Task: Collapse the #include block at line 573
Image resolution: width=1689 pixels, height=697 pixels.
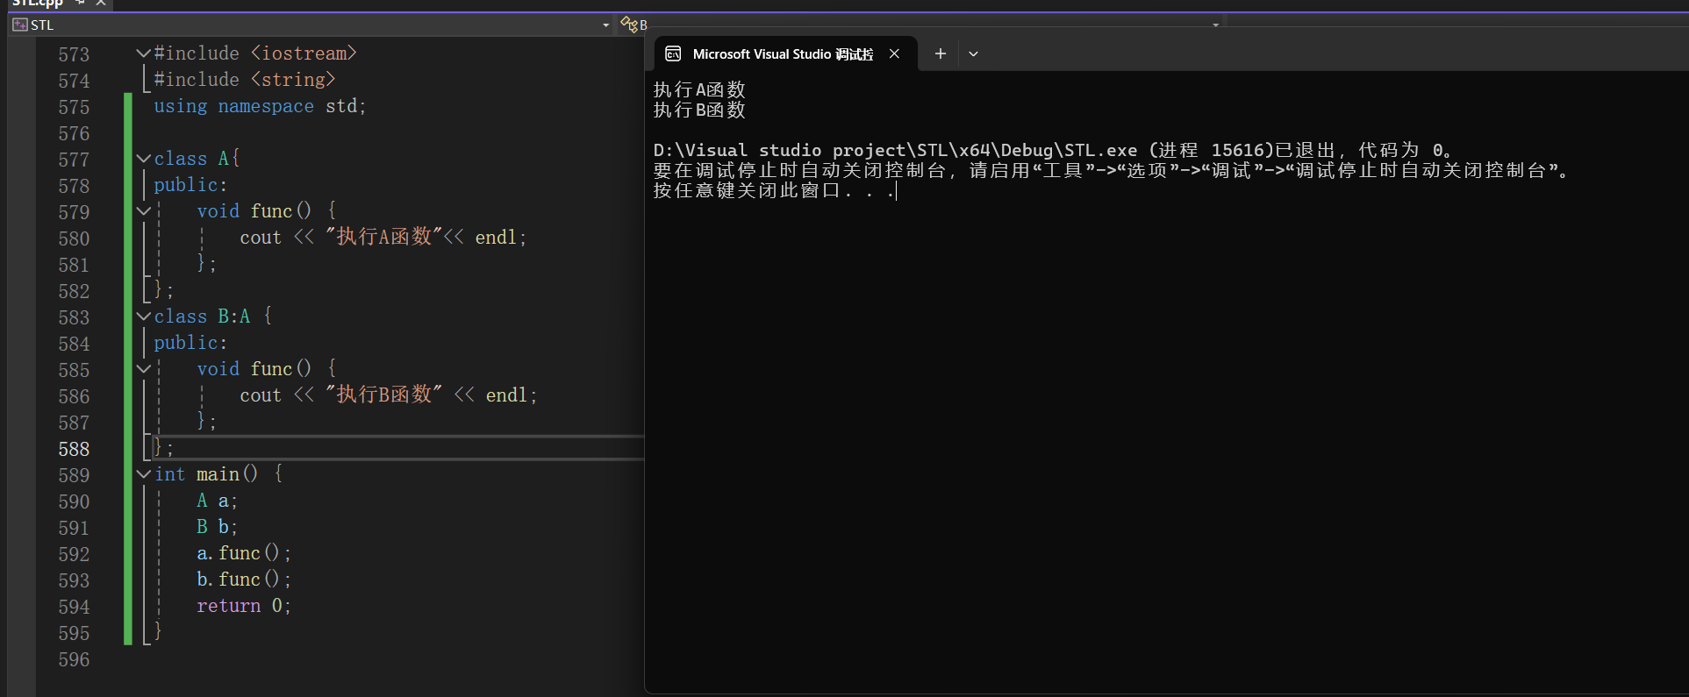Action: coord(144,53)
